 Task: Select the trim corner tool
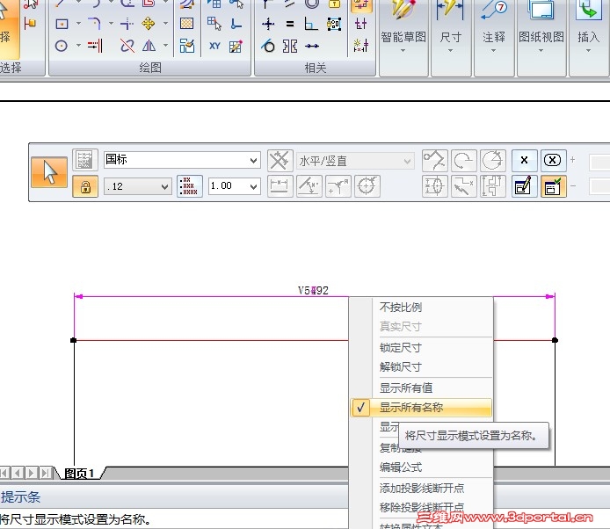pos(127,24)
